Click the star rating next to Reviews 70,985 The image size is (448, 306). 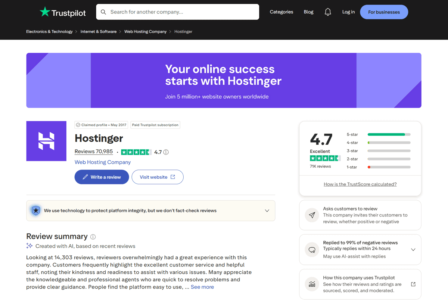(136, 152)
